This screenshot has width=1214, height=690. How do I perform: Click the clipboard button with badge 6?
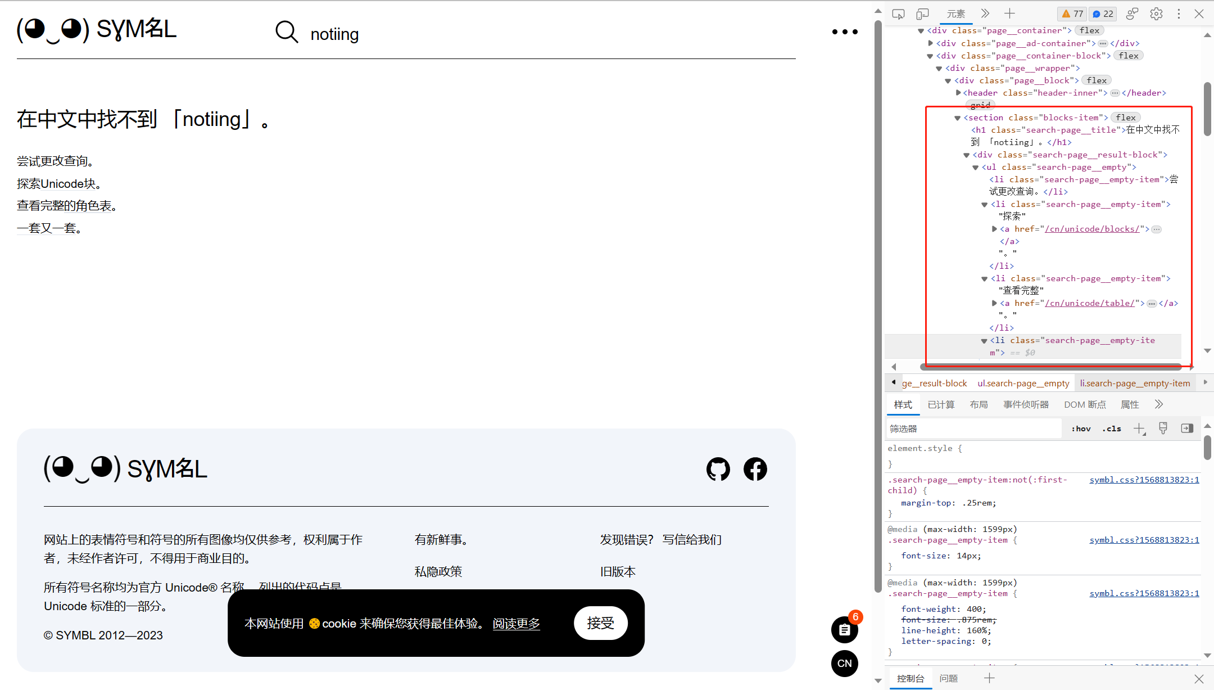[x=845, y=629]
